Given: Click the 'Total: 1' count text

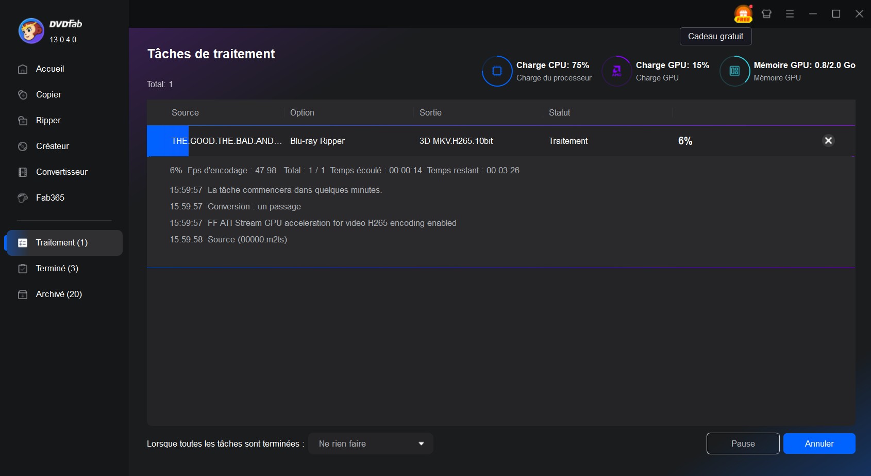Looking at the screenshot, I should [x=160, y=85].
